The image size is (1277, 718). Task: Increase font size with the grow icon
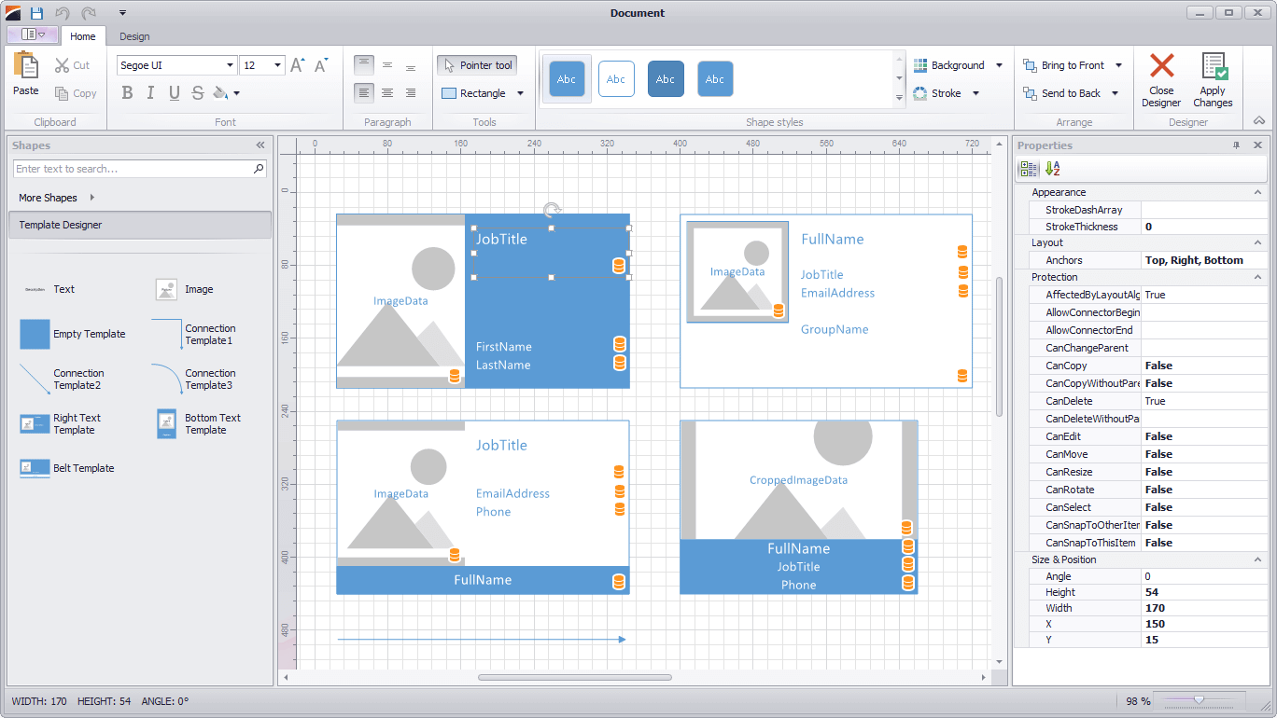point(297,65)
